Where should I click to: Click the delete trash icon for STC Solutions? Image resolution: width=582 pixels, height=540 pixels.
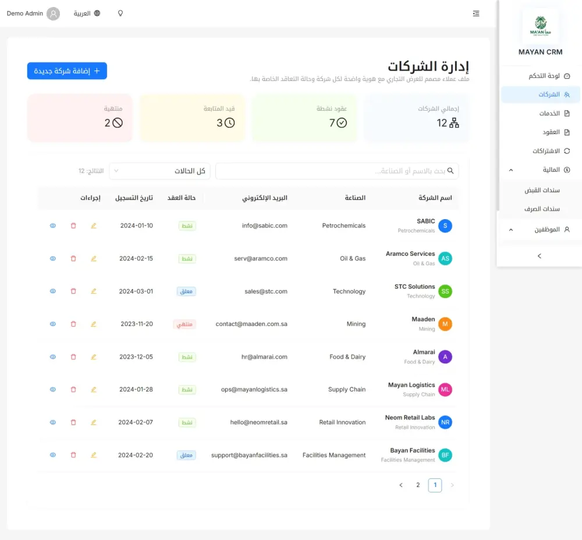point(73,291)
